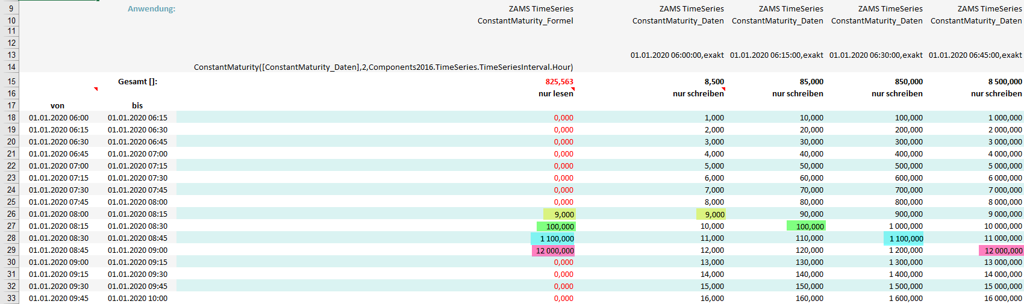
Task: Select row header 18
Action: 11,117
